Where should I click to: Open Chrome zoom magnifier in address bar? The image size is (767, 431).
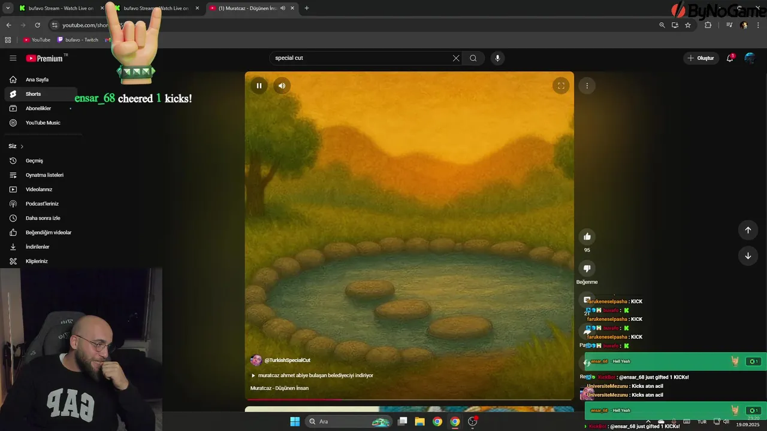click(662, 25)
